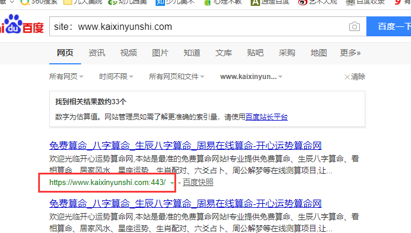411x233 pixels.
Task: Expand the bookmarks chevron beside 藏
Action: 12,2
